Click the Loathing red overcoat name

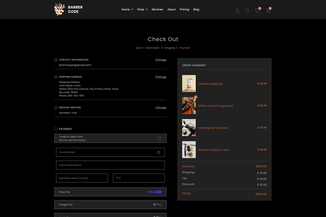(213, 128)
